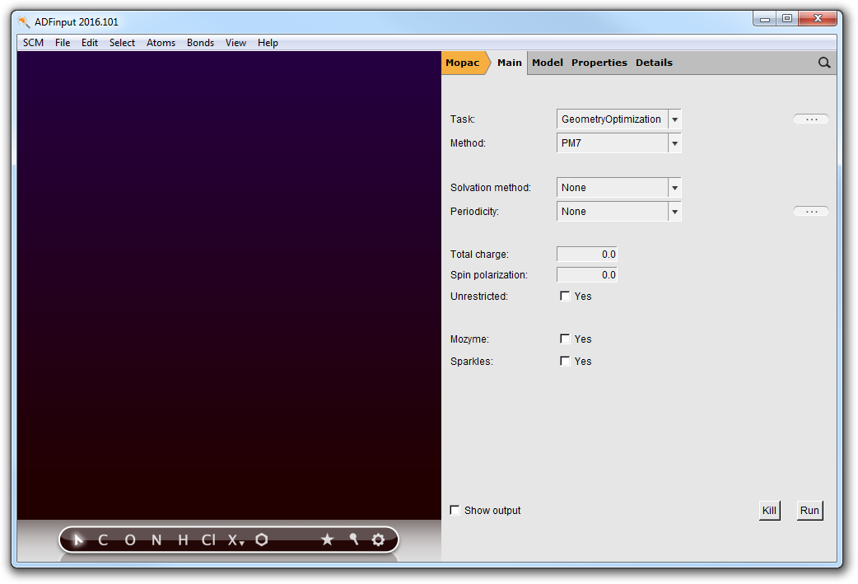Screen dimensions: 858x584
Task: Select the ring structures tool
Action: (262, 540)
